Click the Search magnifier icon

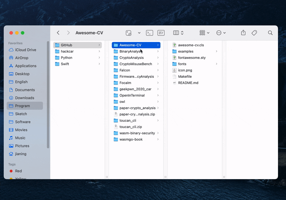[x=270, y=33]
